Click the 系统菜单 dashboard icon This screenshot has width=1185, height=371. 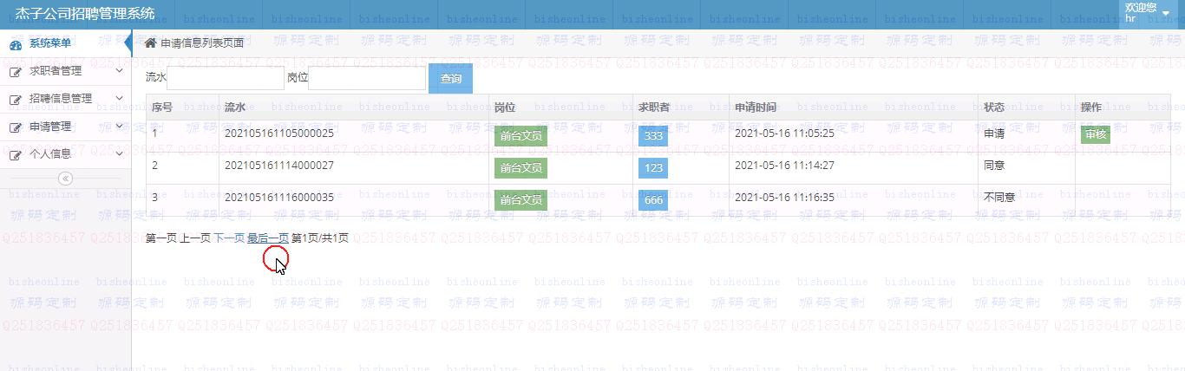click(16, 43)
